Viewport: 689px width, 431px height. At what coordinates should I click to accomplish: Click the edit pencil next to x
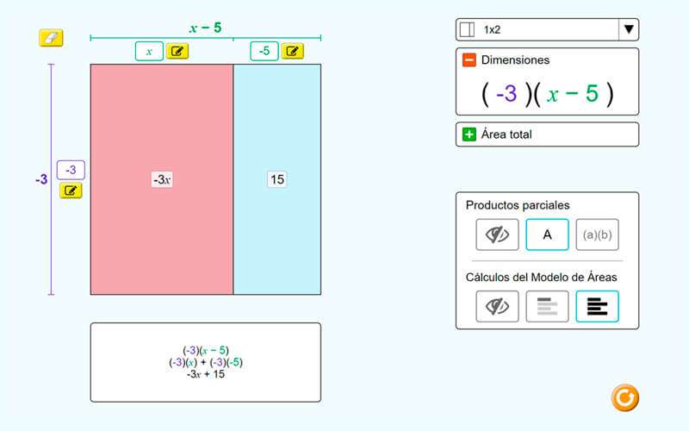[177, 51]
